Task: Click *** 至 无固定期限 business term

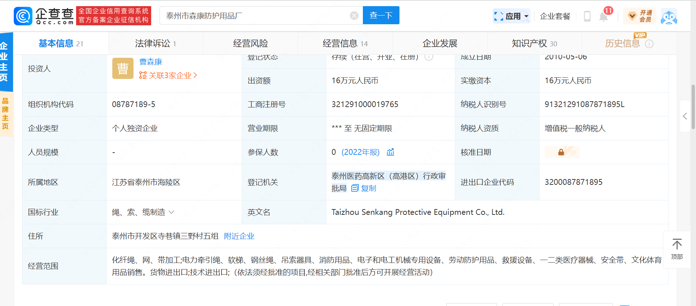Action: (x=362, y=128)
